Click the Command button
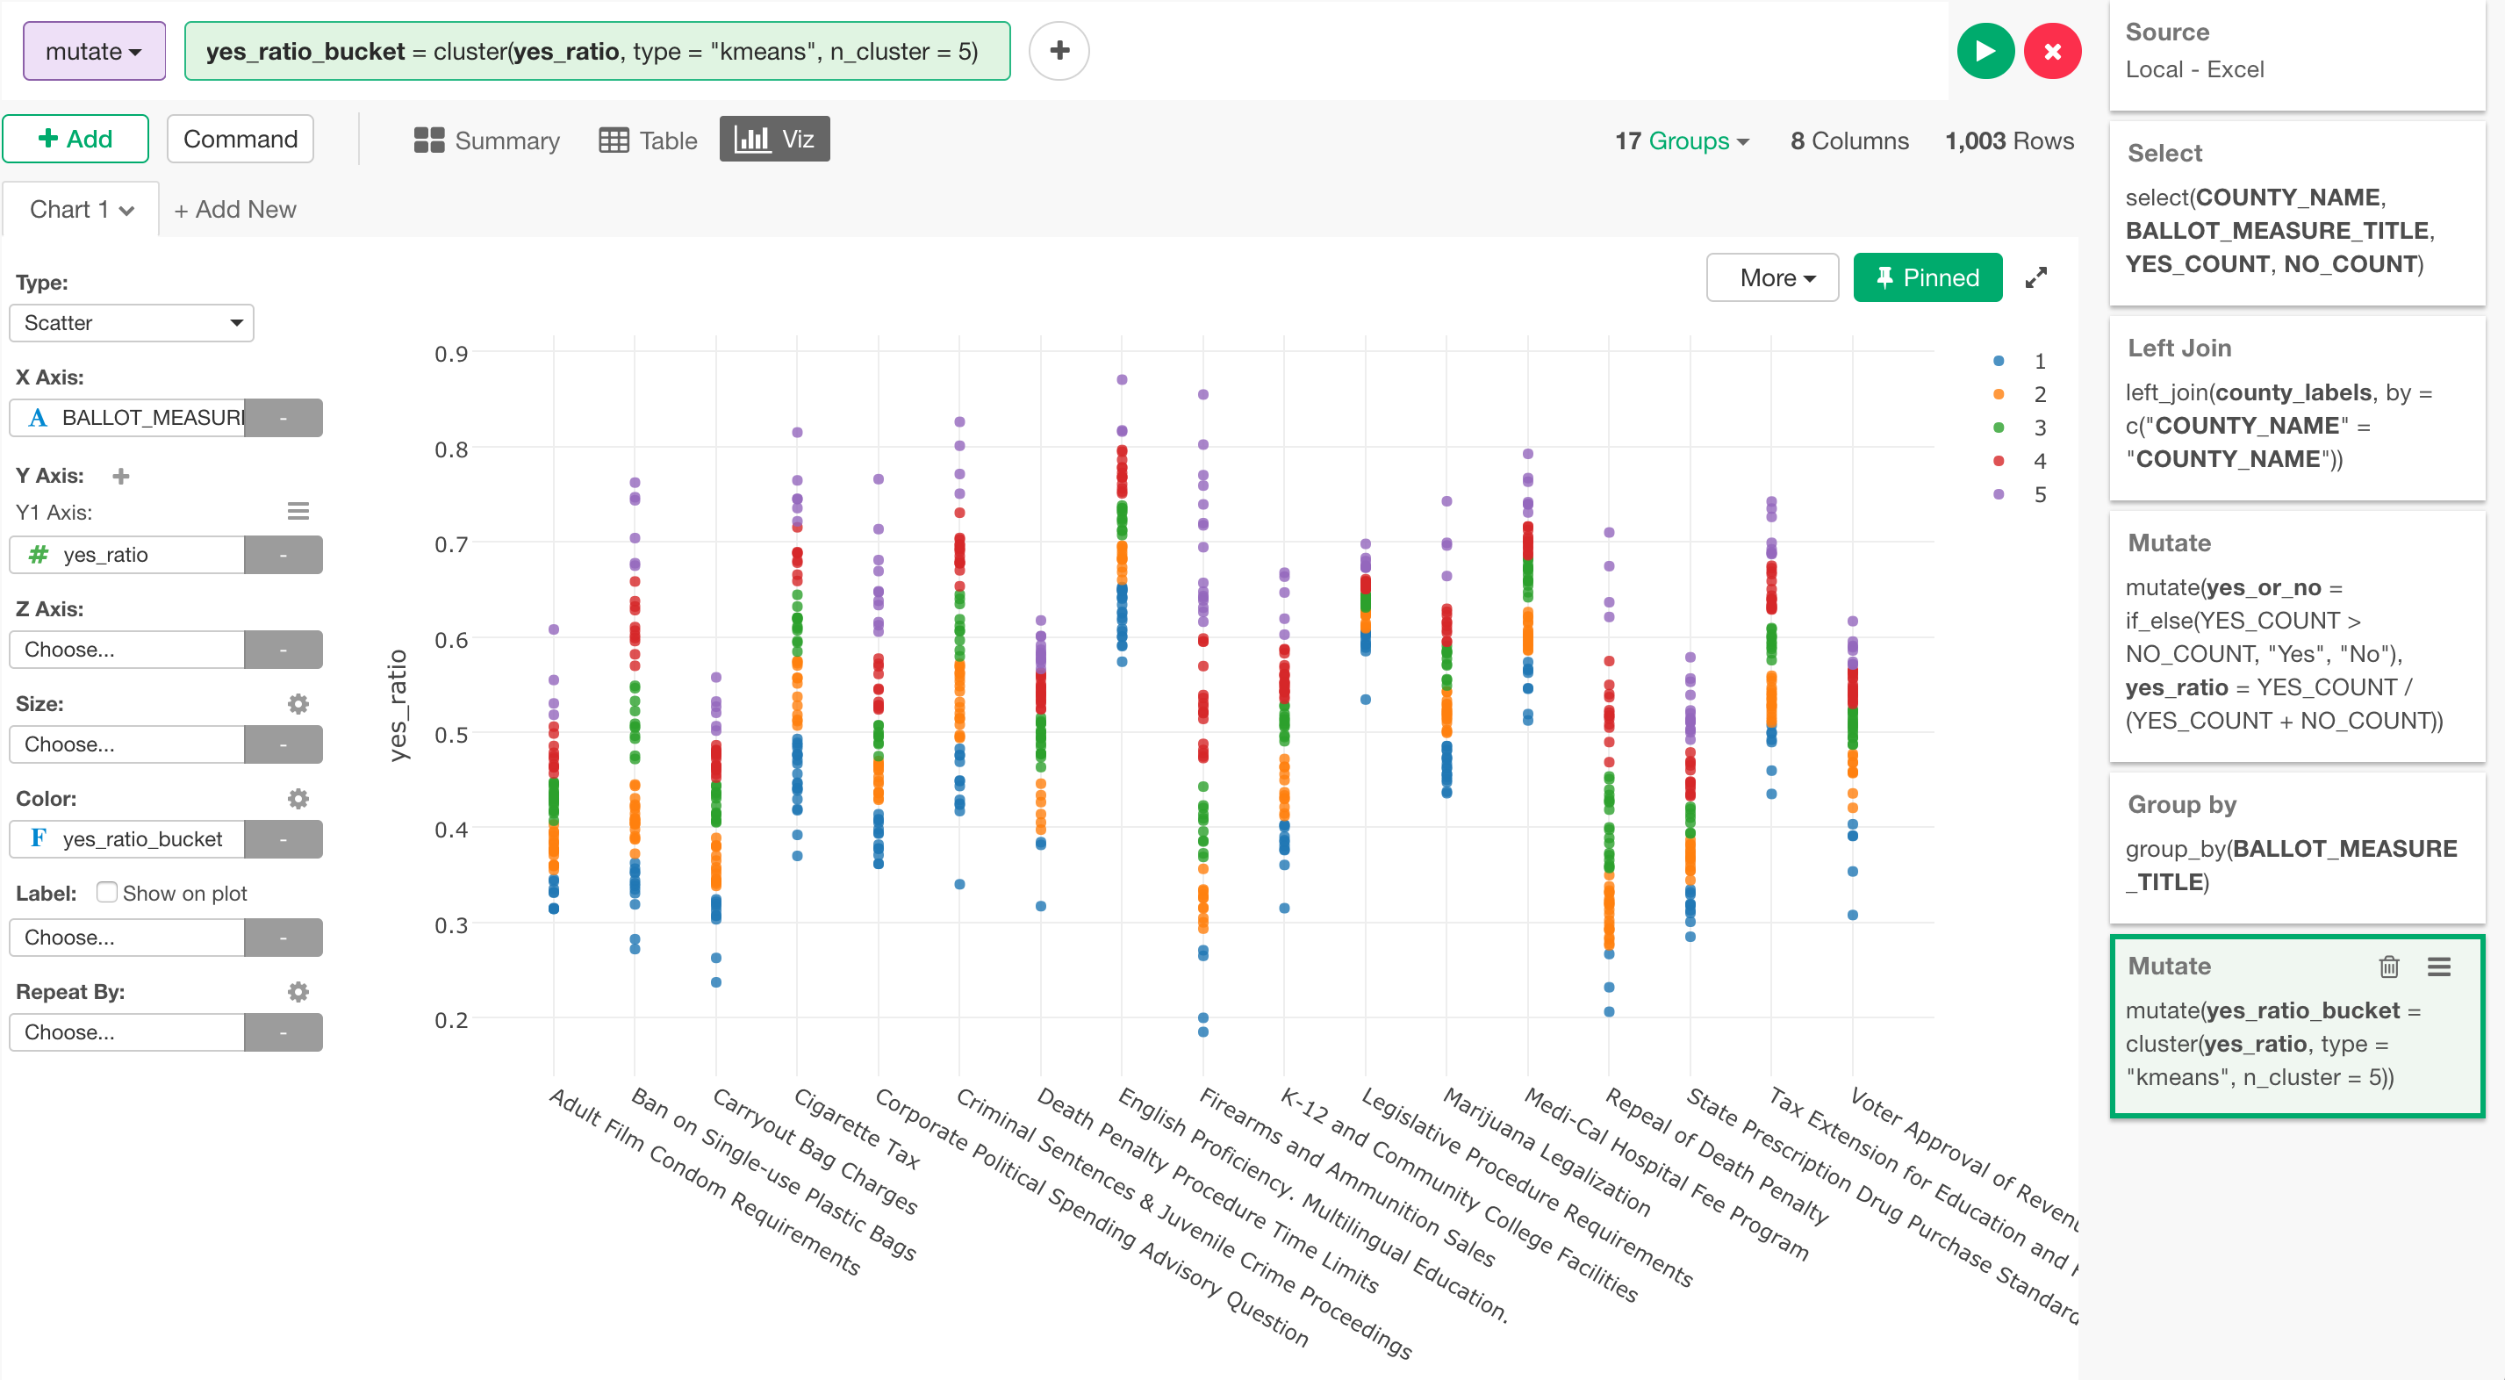 click(240, 139)
